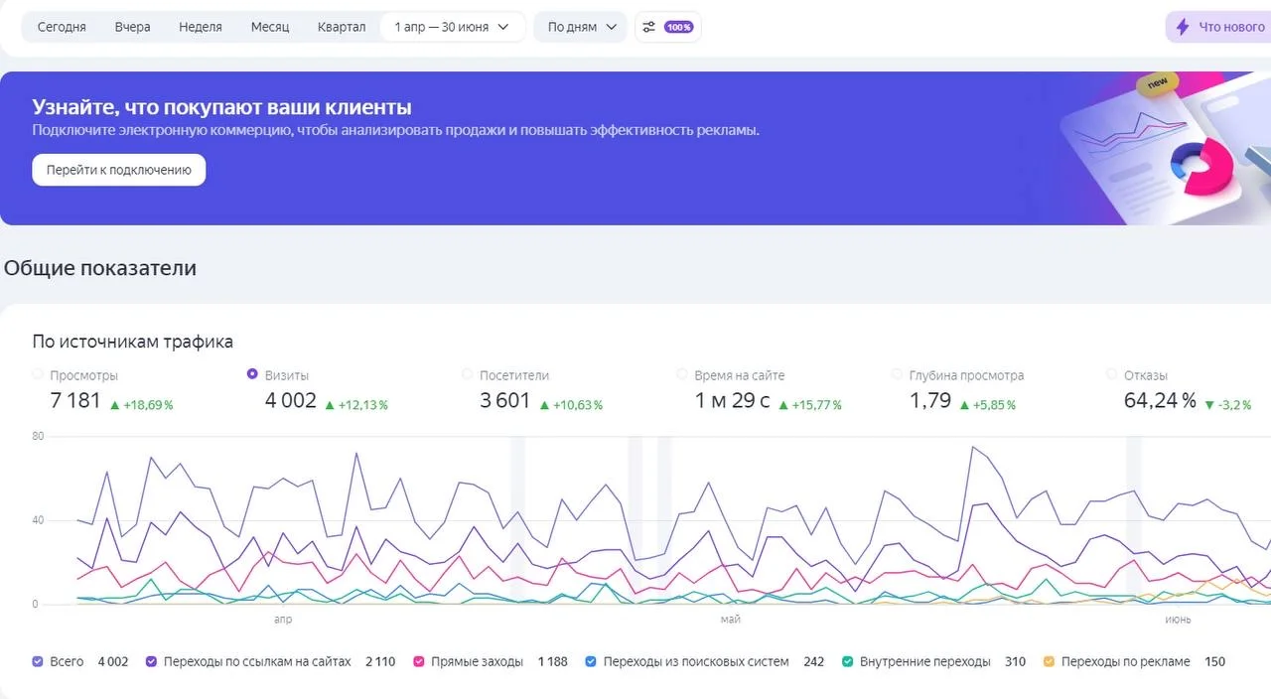Screen dimensions: 1271x699
Task: Click the +18,69 % change indicator
Action: pos(142,405)
